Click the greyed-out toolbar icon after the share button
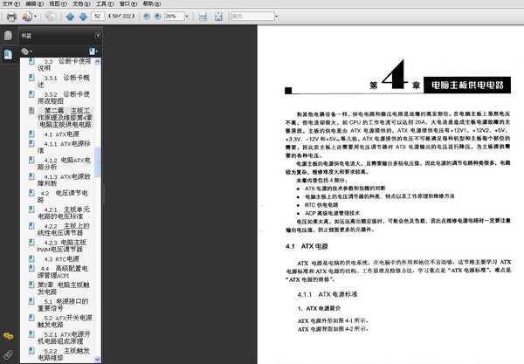Screen dimensions: 524x364 (x=51, y=16)
